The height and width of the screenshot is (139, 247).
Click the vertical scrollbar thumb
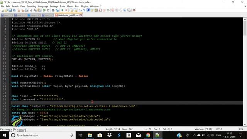coord(245,28)
